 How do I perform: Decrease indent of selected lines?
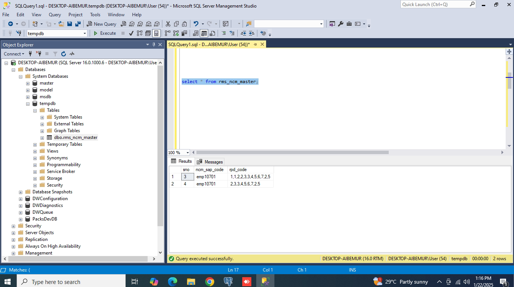(243, 33)
